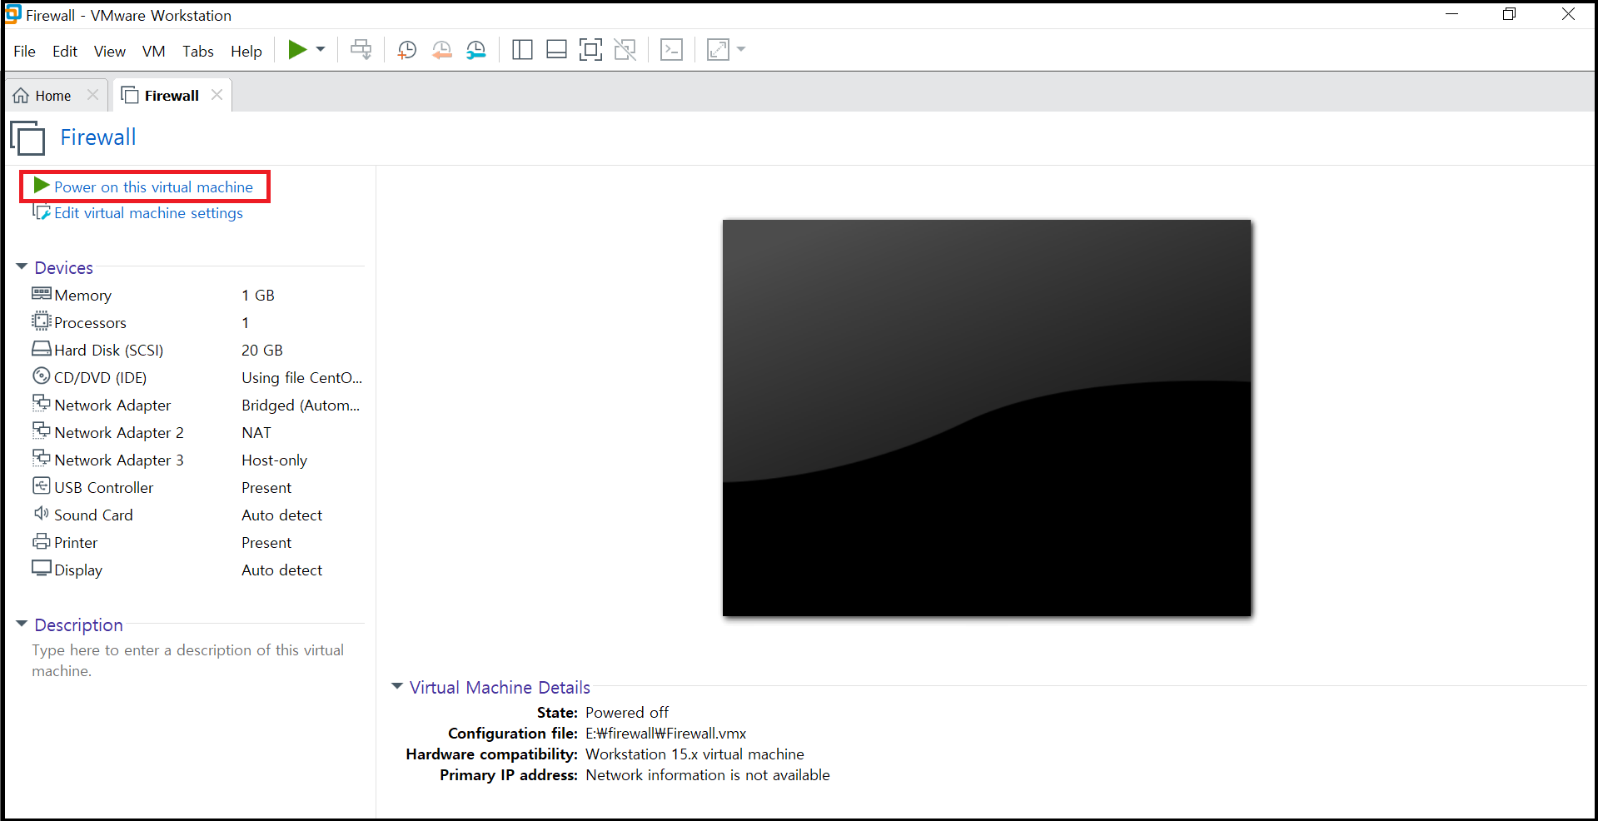Click the 'Using file CentO...' value
Image resolution: width=1598 pixels, height=821 pixels.
coord(301,378)
